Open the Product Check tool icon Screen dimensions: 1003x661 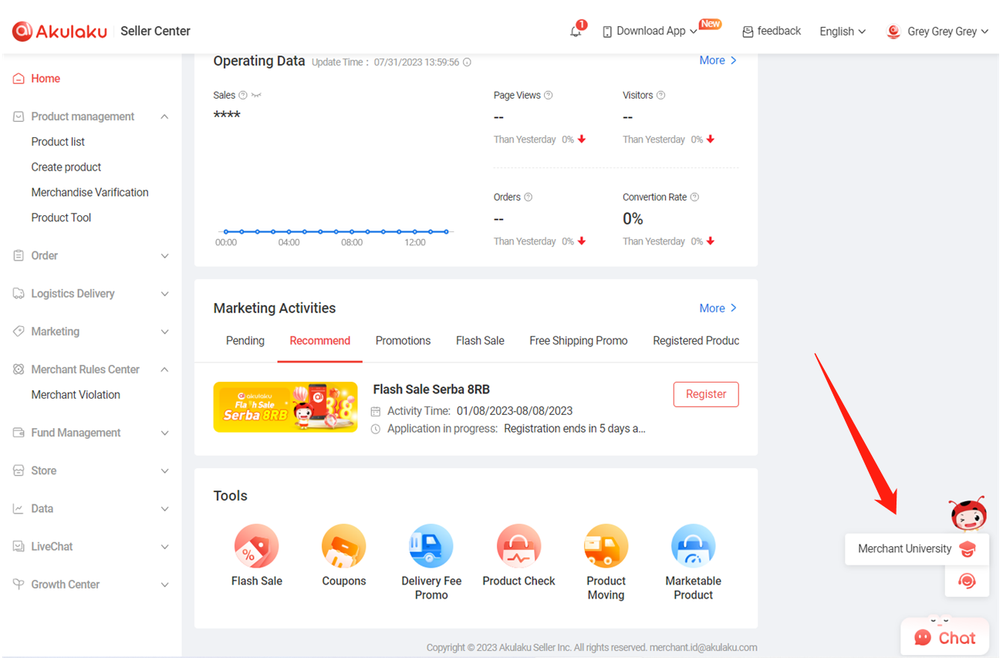518,546
